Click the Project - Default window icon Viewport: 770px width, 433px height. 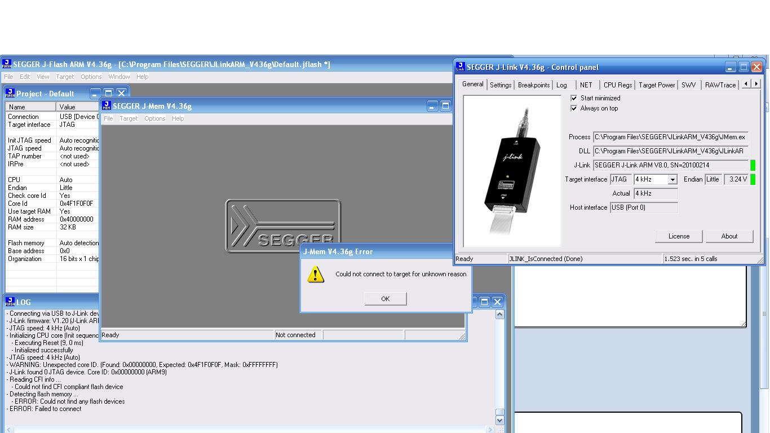[x=10, y=93]
